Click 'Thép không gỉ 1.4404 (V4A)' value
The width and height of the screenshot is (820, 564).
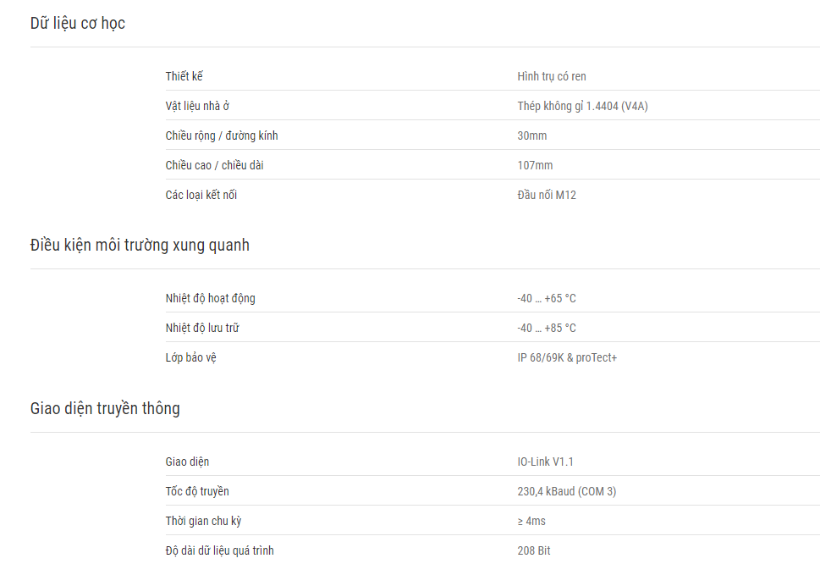tap(582, 106)
